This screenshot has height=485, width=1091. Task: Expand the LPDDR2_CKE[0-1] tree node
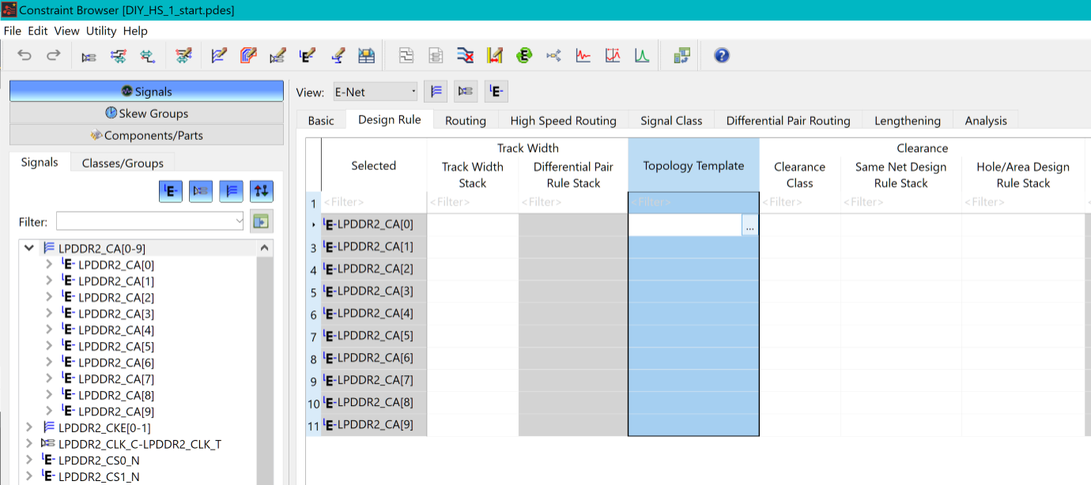[29, 427]
